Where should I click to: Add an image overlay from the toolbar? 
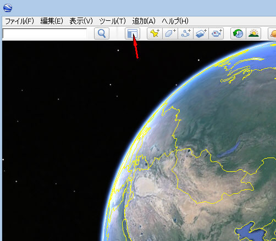201,33
